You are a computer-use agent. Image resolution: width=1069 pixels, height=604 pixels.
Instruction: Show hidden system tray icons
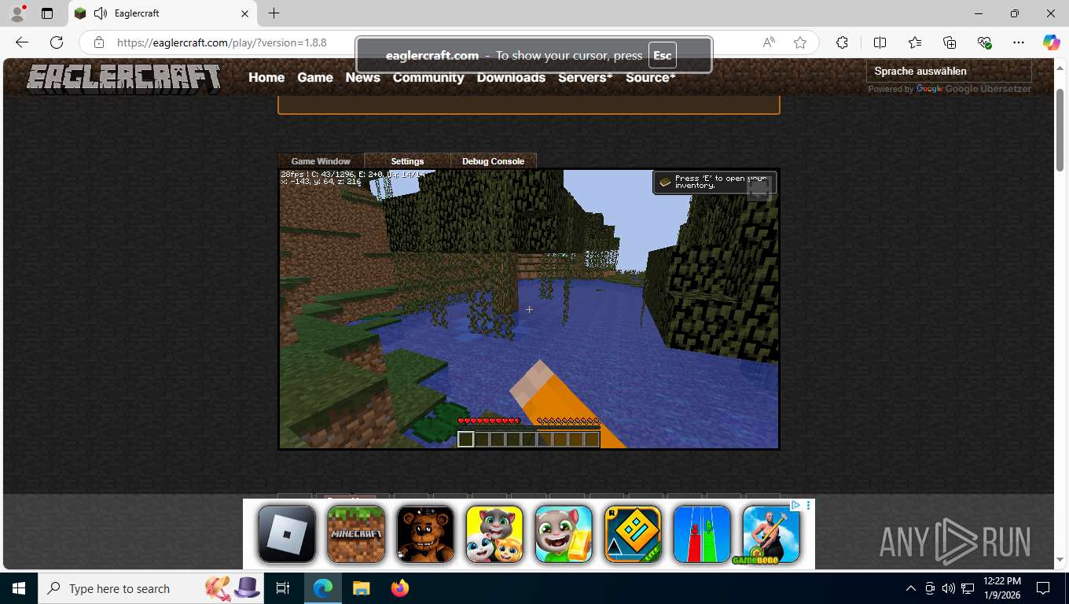911,588
